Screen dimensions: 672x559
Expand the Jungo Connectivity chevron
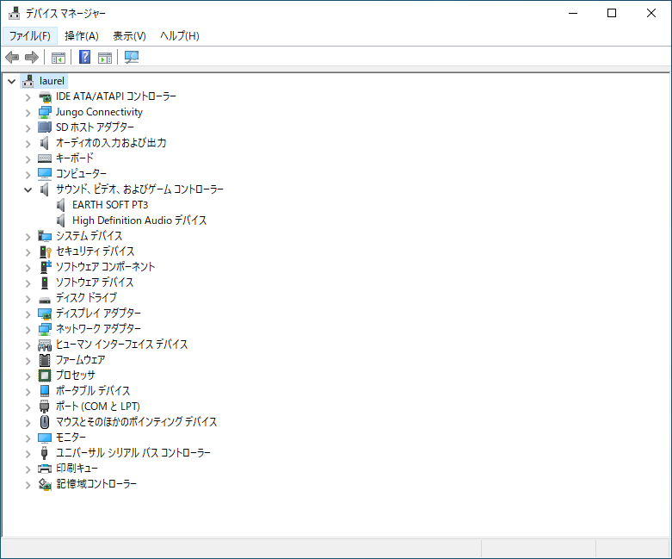[28, 113]
